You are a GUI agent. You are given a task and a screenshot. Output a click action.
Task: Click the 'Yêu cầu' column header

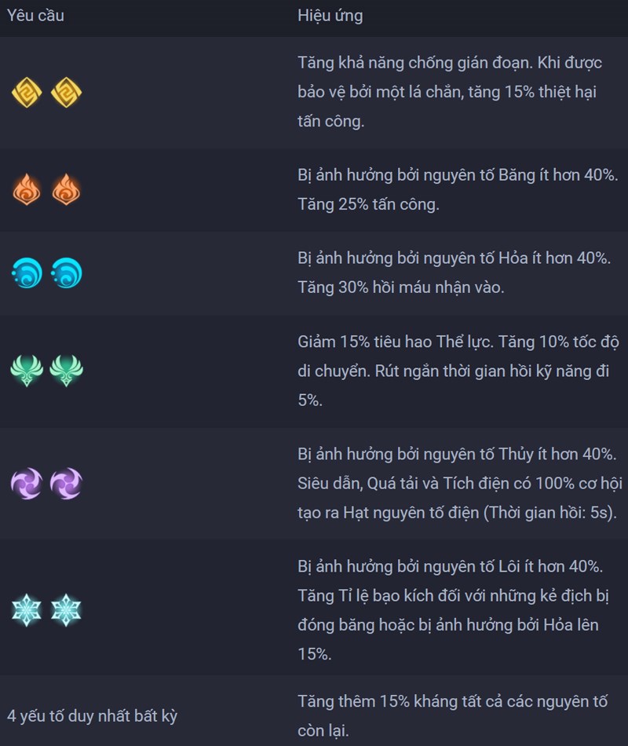tap(35, 16)
